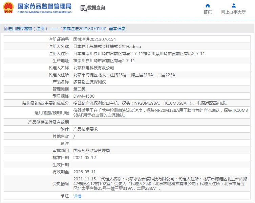
Task: Click the 结构及组成/主要组成成分 label
Action: [x=45, y=103]
